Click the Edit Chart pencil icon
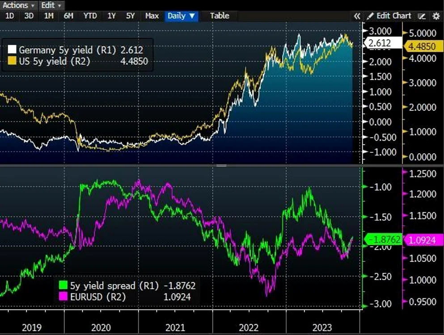 tap(370, 16)
